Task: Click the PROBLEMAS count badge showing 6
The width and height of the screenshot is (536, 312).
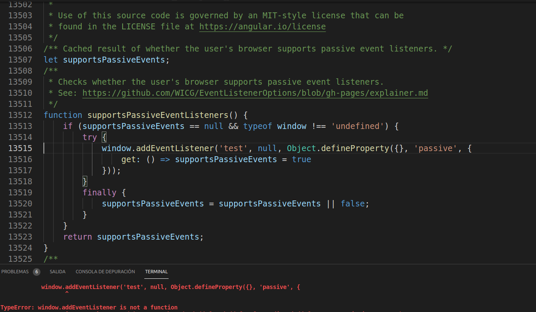Action: (x=36, y=272)
